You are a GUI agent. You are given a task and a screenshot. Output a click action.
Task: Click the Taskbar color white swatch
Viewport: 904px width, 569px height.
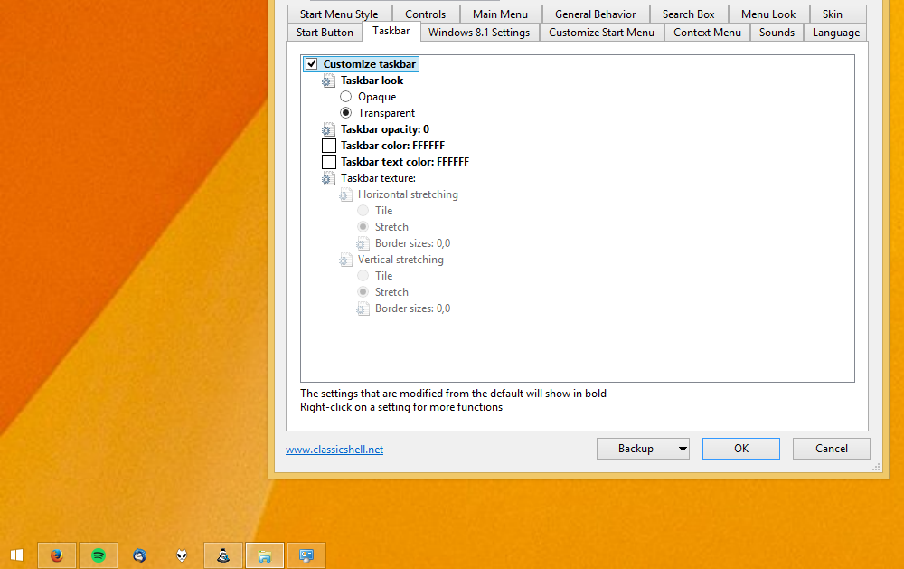pyautogui.click(x=329, y=146)
